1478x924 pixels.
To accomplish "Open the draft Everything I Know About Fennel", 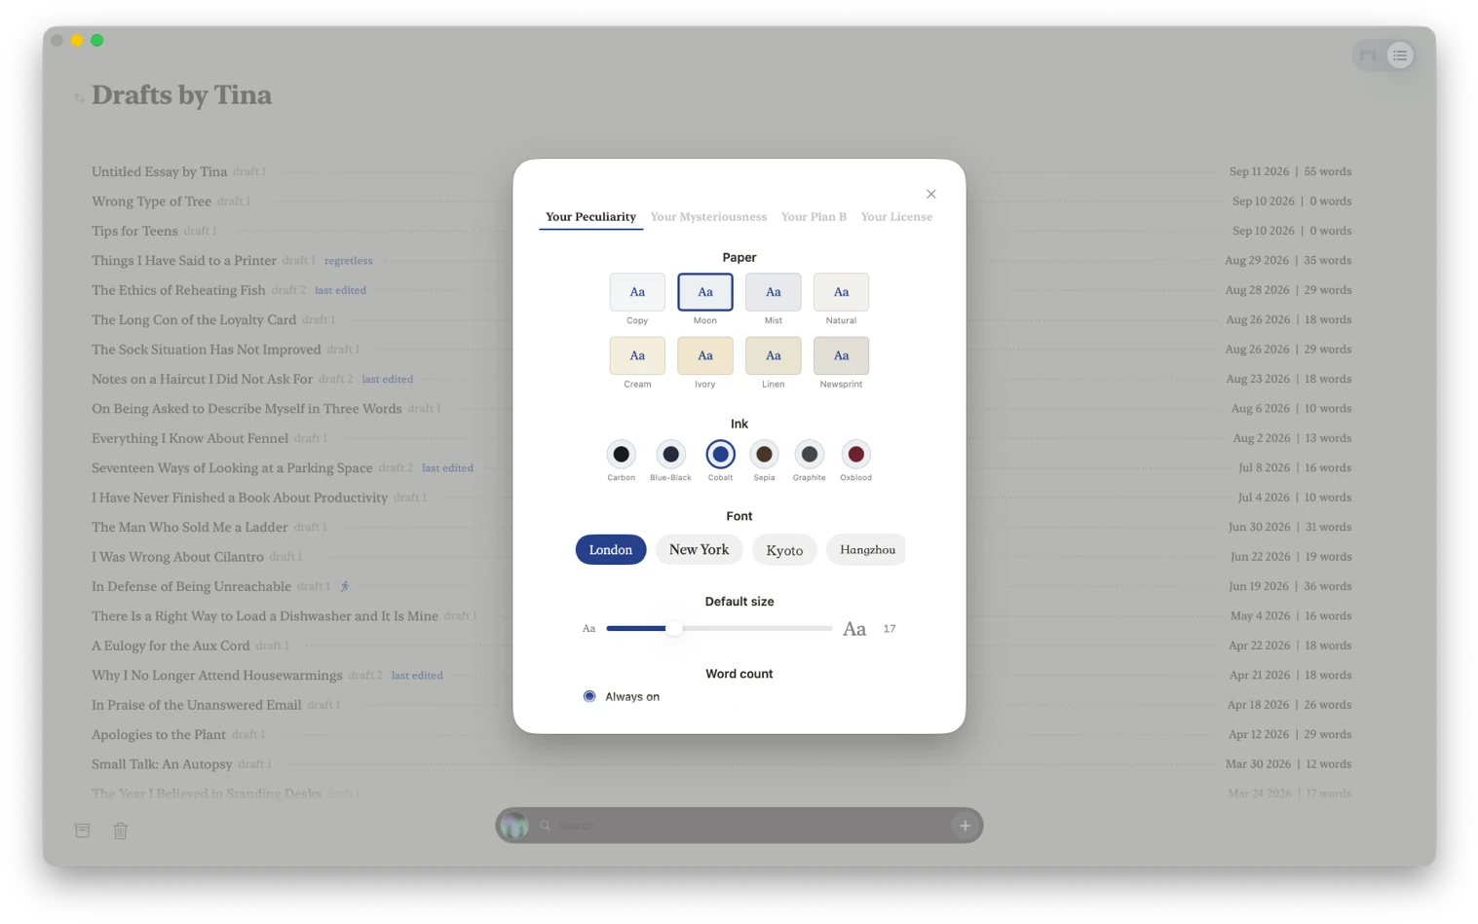I will click(190, 438).
